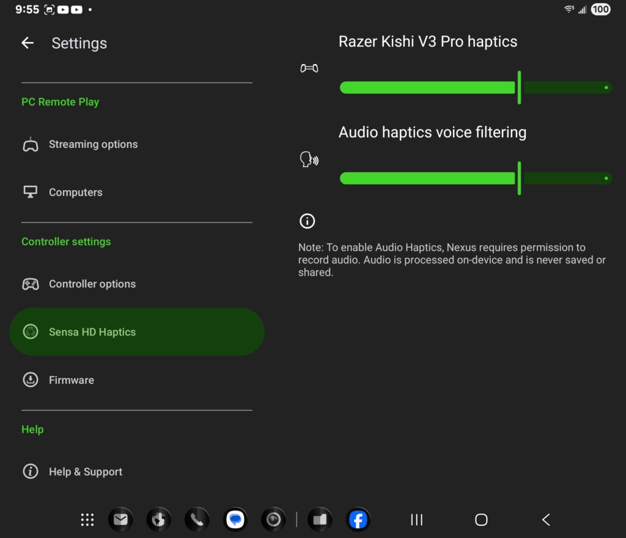The height and width of the screenshot is (538, 626).
Task: Open recent apps navigation button
Action: pos(416,520)
